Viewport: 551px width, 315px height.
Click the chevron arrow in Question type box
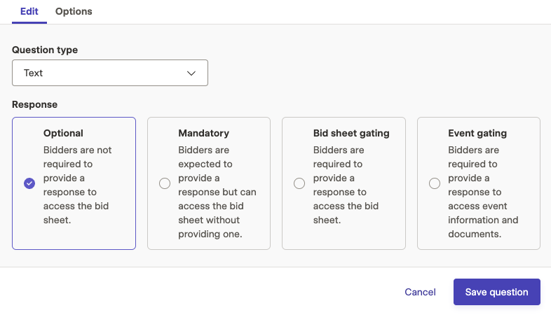coord(191,73)
